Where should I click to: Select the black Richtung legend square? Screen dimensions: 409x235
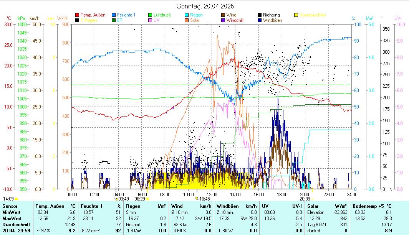260,15
